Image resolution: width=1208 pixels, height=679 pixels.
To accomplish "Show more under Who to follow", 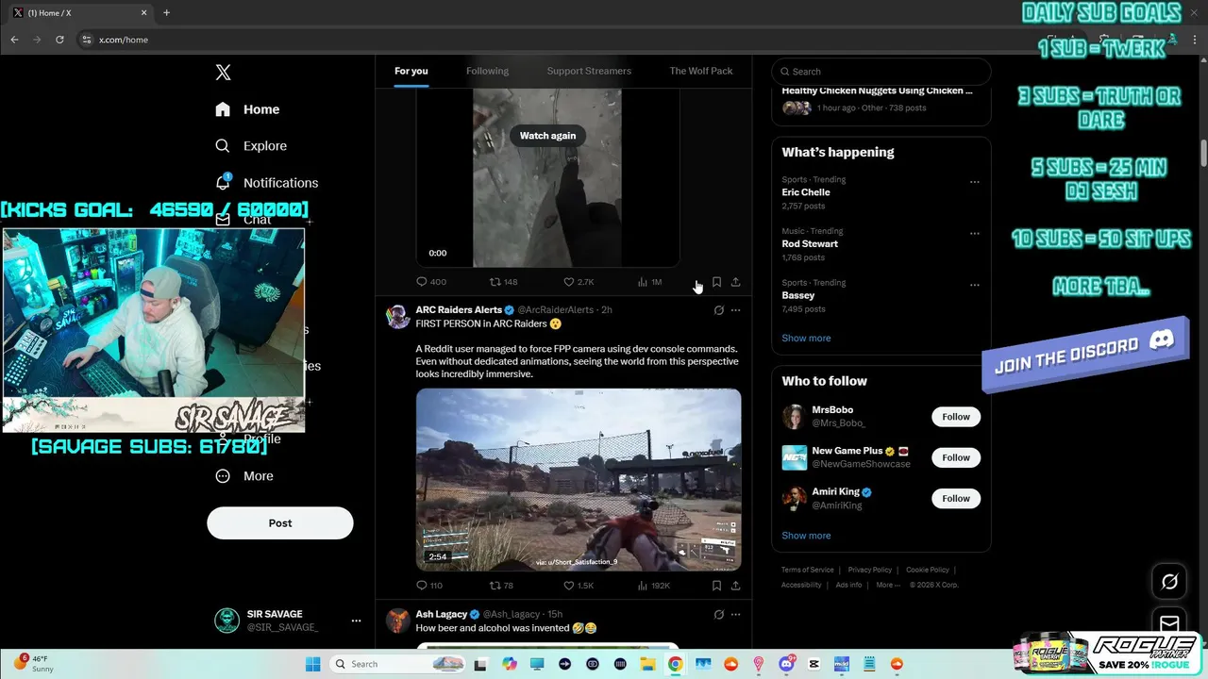I will (806, 536).
